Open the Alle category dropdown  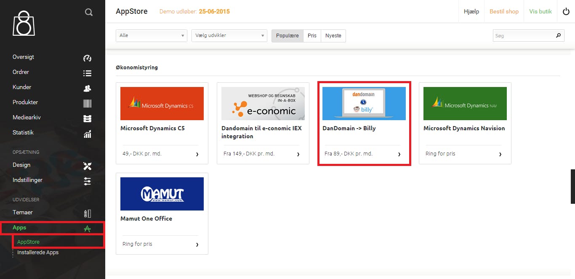coord(152,35)
